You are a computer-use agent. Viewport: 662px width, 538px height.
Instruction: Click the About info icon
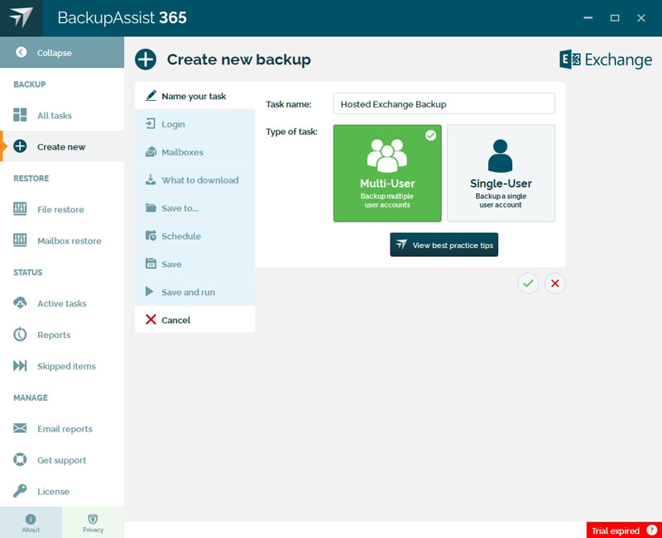tap(31, 519)
